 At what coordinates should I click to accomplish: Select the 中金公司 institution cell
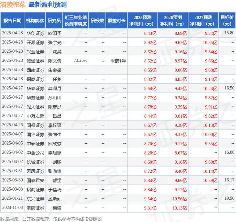(x=35, y=153)
